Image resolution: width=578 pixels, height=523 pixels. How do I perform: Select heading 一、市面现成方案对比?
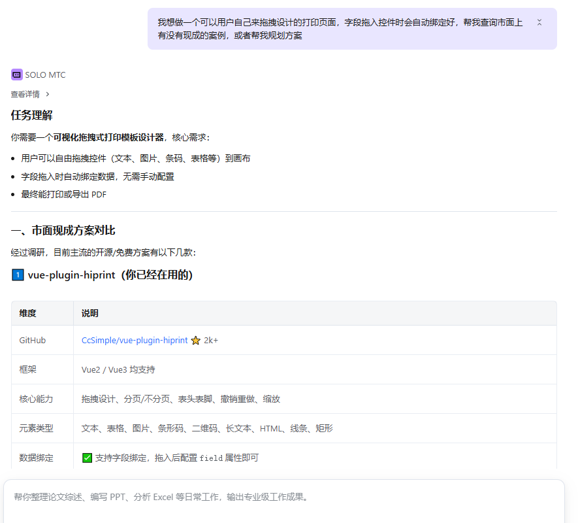click(x=63, y=230)
